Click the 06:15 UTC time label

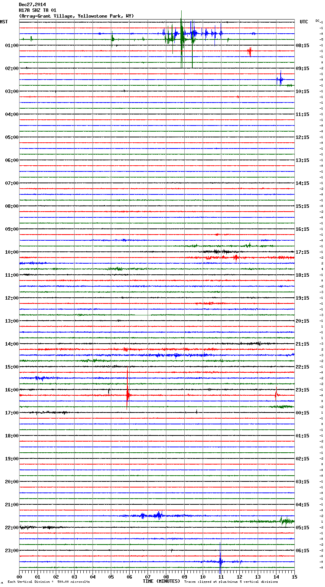[302, 551]
